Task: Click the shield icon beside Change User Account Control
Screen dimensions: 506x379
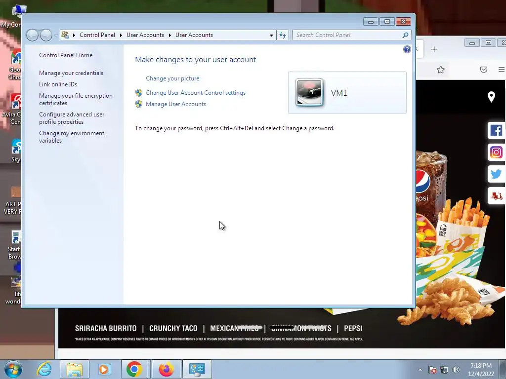Action: click(139, 93)
